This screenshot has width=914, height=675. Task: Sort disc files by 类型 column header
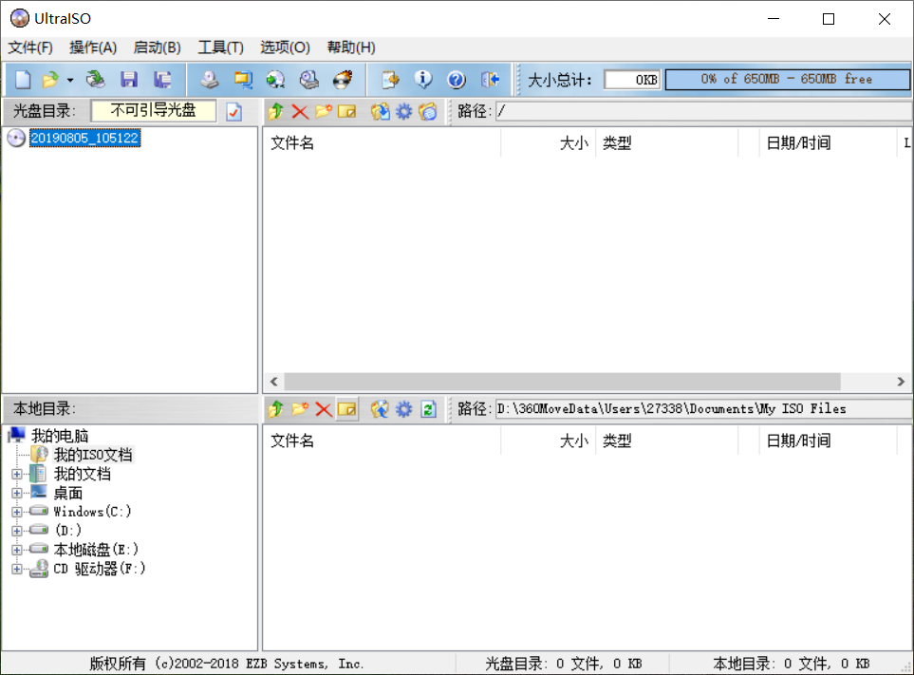click(x=667, y=142)
